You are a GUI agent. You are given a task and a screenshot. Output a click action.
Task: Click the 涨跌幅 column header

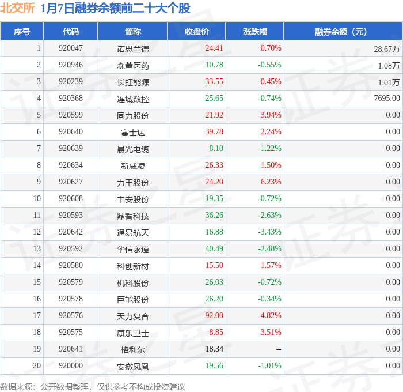coord(255,31)
